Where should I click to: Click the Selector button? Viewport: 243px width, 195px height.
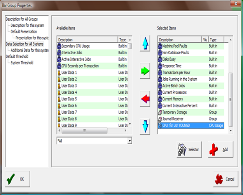(x=189, y=149)
